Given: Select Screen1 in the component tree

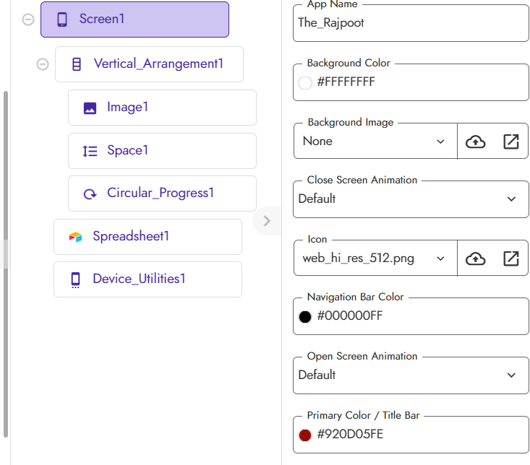Looking at the screenshot, I should (135, 19).
